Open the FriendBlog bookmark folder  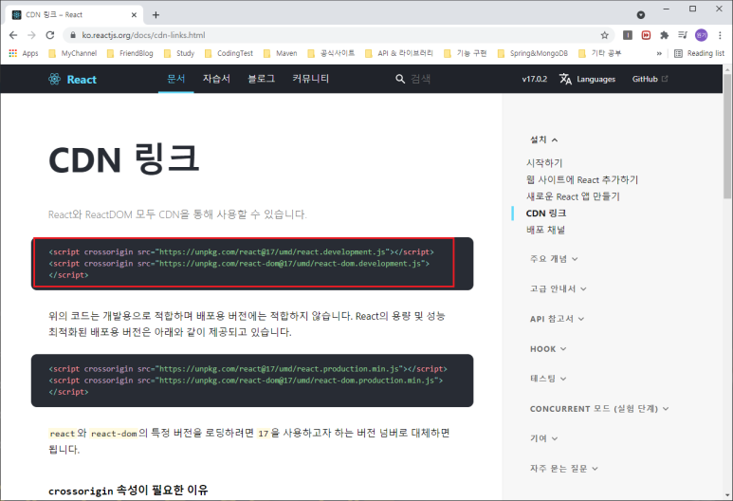coord(130,53)
